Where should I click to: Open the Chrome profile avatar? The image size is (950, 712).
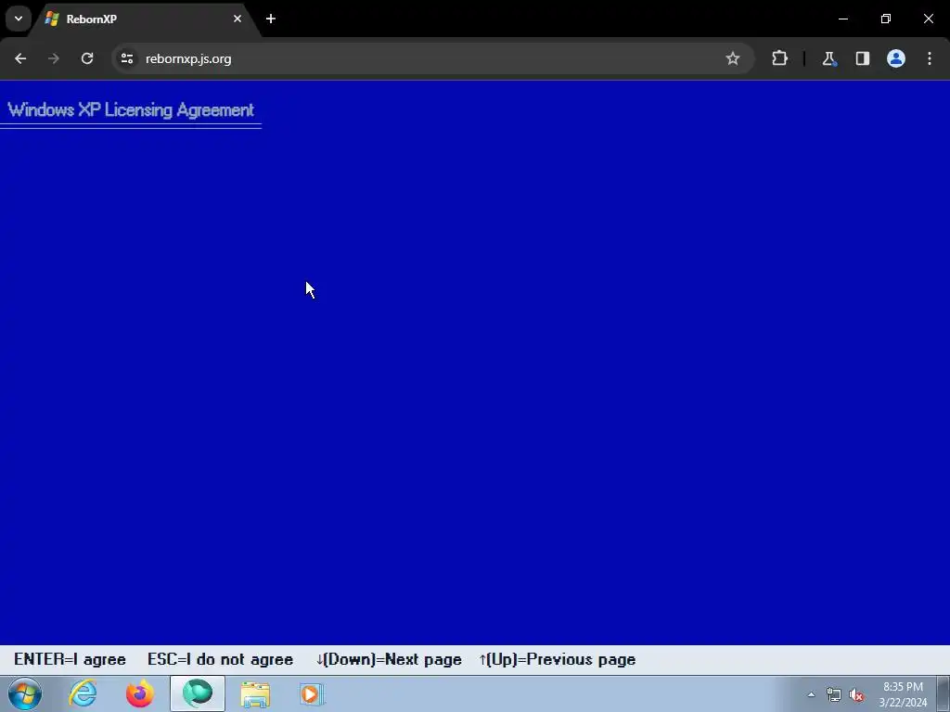(896, 58)
